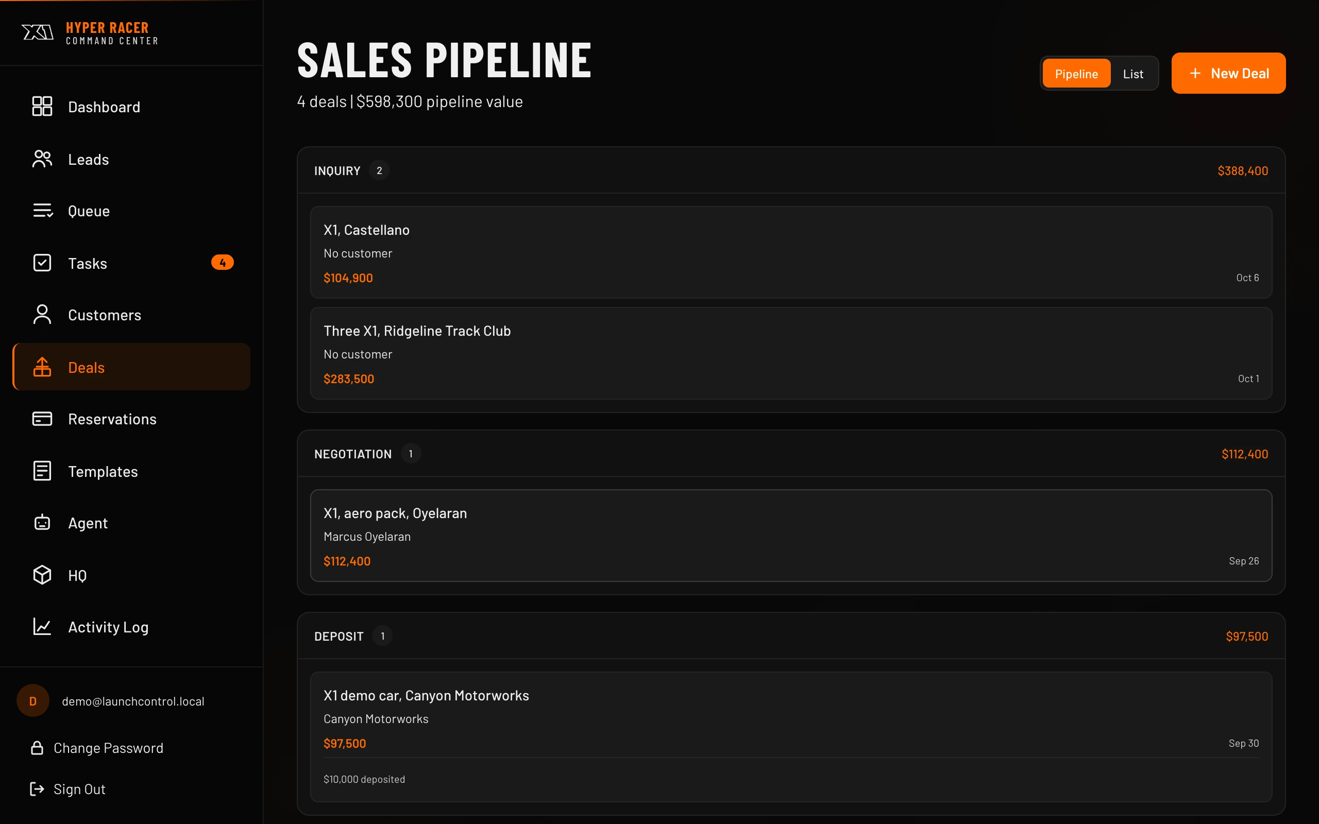Viewport: 1319px width, 824px height.
Task: Click Deposit total $97,500 in header
Action: 1246,636
